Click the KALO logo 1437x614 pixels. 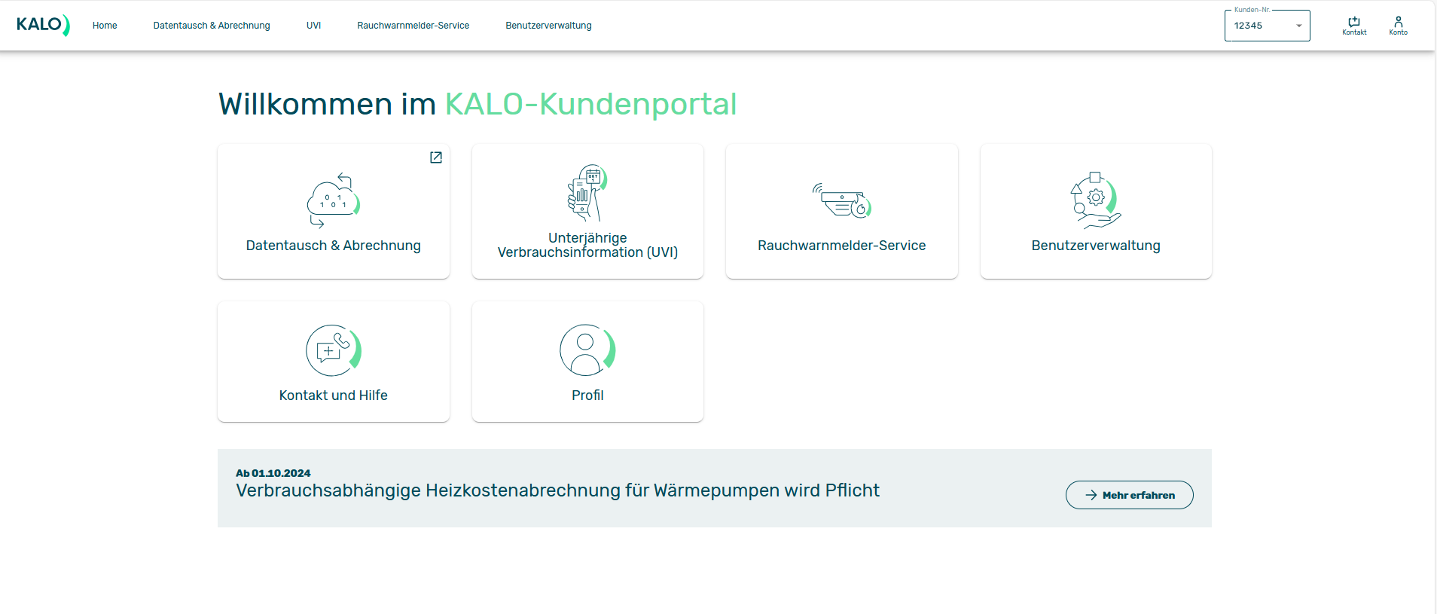(x=43, y=25)
